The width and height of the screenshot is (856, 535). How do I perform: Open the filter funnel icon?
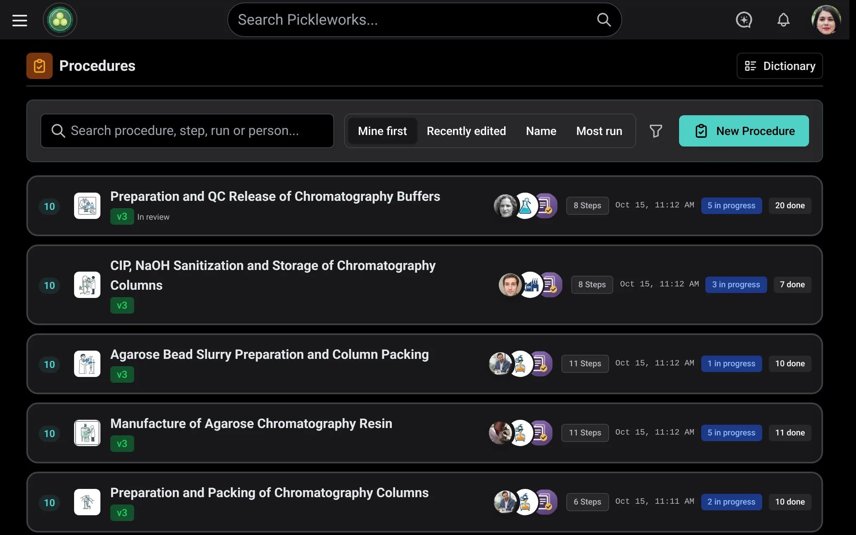click(656, 131)
